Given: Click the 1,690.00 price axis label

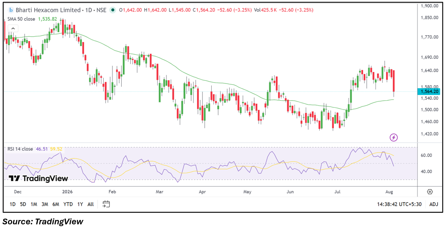Looking at the screenshot, I should tap(430, 57).
